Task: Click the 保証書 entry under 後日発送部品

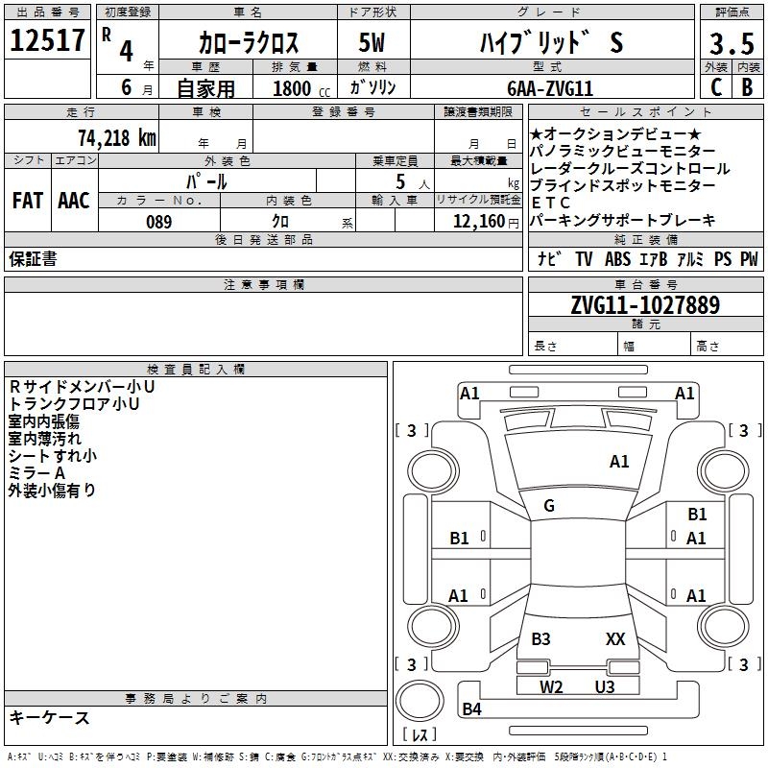Action: point(33,259)
